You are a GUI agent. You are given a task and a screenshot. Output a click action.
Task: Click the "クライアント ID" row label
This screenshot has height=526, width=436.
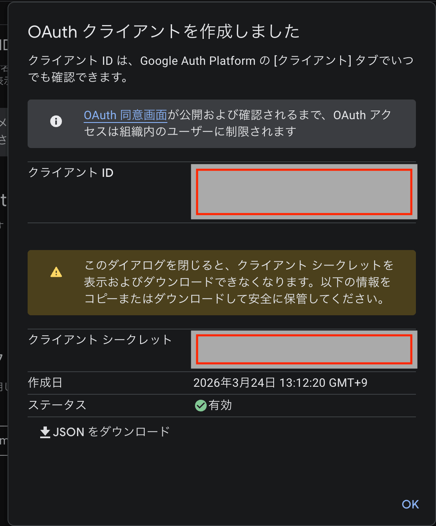(x=71, y=173)
